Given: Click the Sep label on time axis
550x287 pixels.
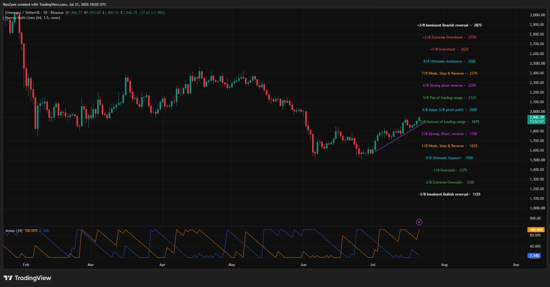Looking at the screenshot, I should pos(516,265).
